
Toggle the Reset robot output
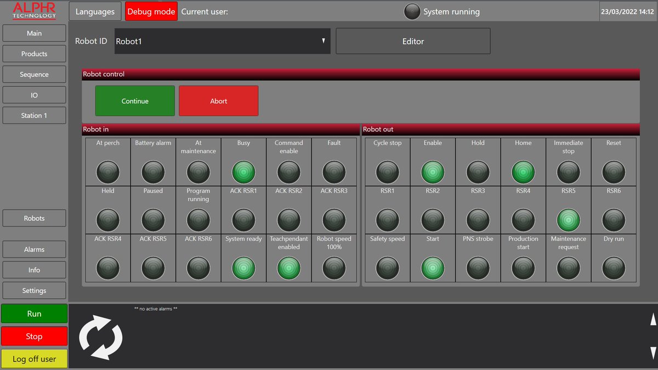click(x=614, y=172)
